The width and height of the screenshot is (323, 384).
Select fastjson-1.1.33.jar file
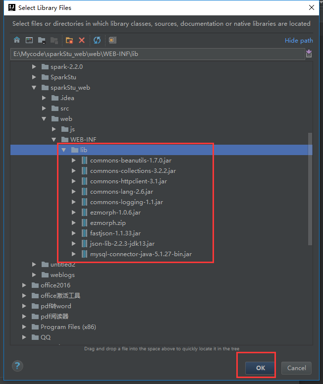click(x=115, y=233)
